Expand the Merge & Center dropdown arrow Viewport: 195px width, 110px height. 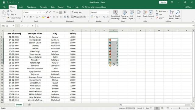click(x=88, y=17)
